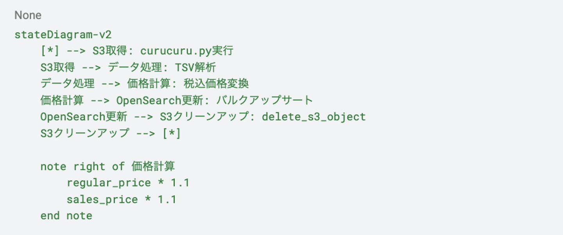
Task: Click the 1.1 multiplier after regular_price
Action: (180, 183)
